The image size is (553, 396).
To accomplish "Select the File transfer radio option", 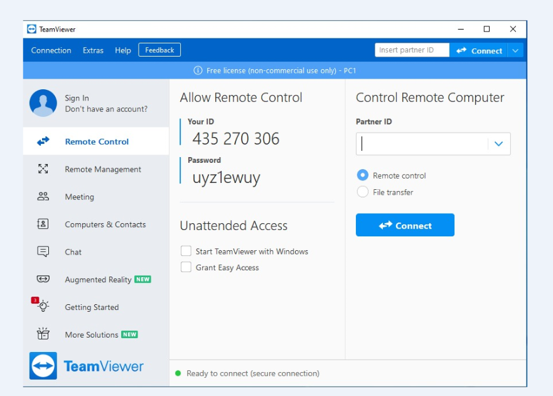I will coord(363,192).
